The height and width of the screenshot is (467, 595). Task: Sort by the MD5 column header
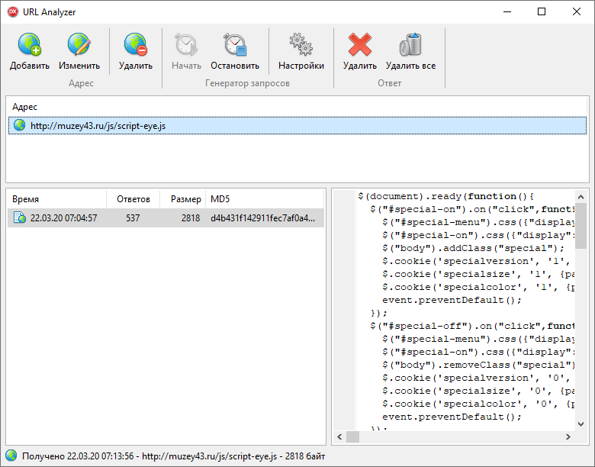point(265,199)
